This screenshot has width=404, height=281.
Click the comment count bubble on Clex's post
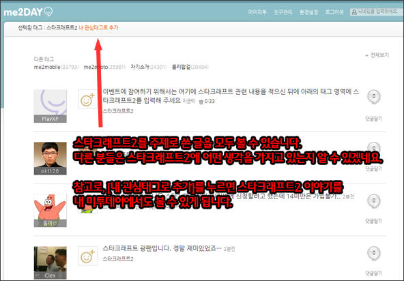(x=373, y=254)
